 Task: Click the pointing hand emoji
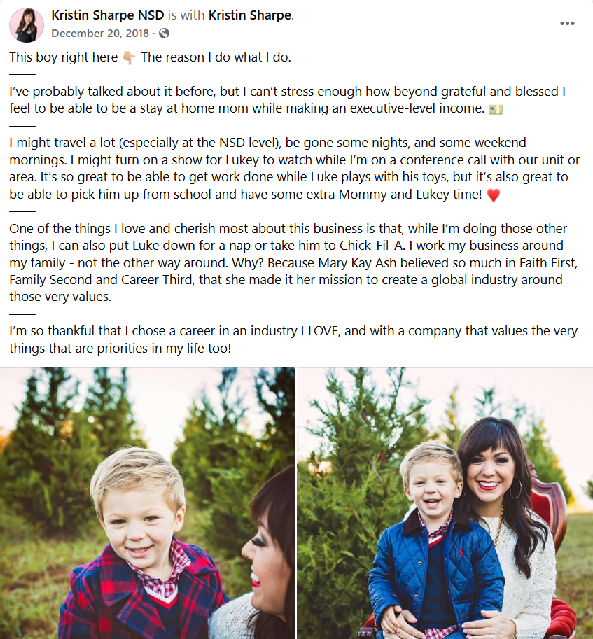pyautogui.click(x=130, y=58)
